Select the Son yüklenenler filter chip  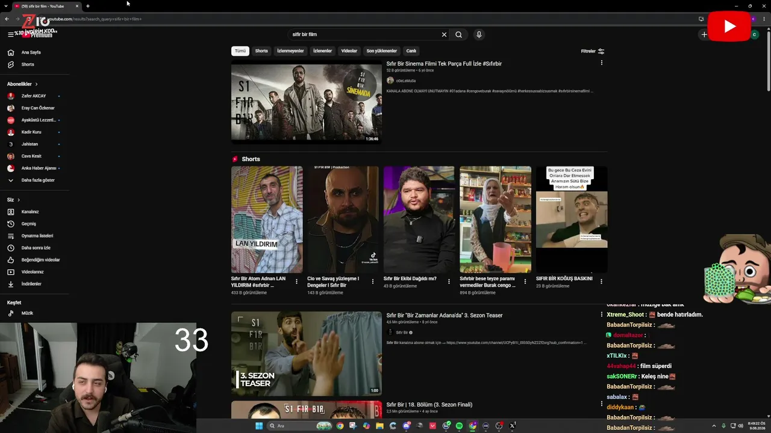(x=382, y=51)
